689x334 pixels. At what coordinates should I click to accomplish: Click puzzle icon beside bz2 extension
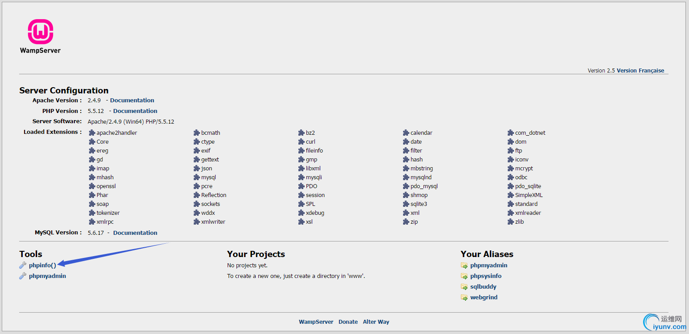point(302,133)
